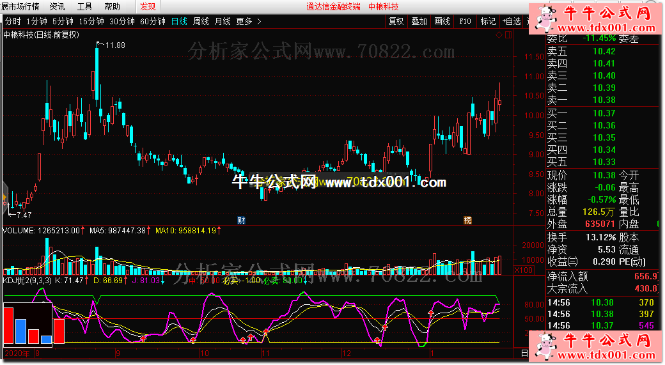Image resolution: width=665 pixels, height=365 pixels.
Task: Click the 必卖: 80.00 indicator value
Action: tap(283, 280)
